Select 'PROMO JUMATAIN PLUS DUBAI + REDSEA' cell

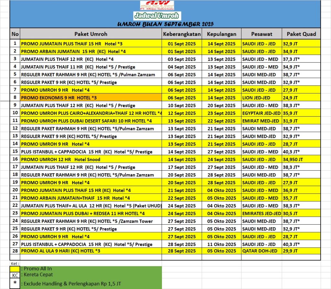[91, 213]
